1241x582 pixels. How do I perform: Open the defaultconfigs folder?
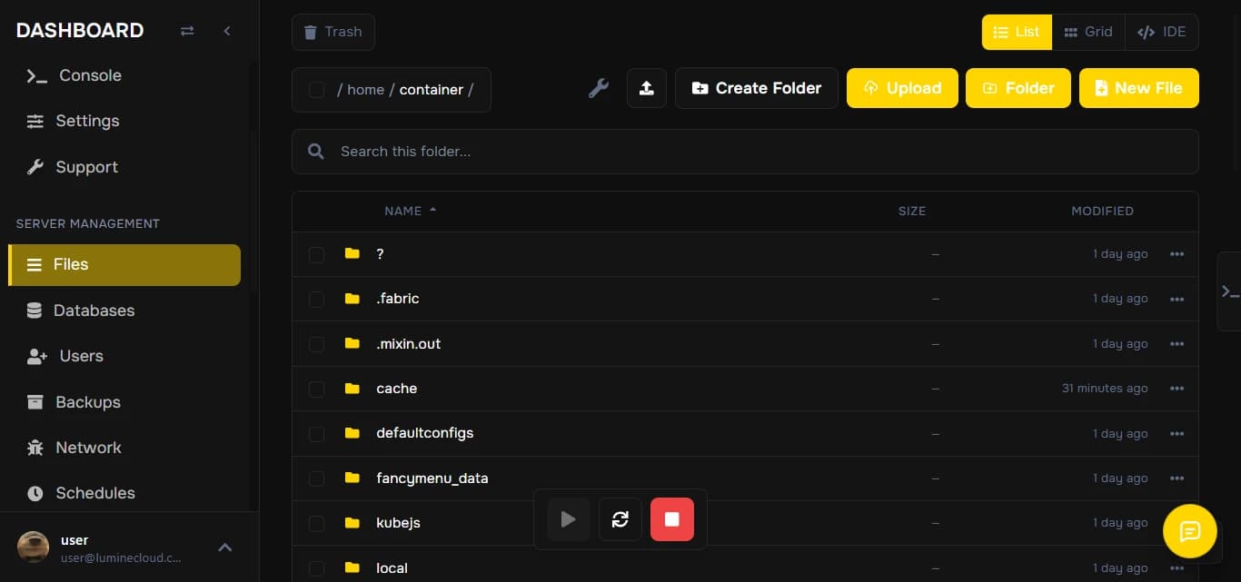point(425,433)
